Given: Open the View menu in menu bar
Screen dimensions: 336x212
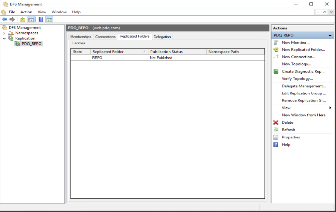Looking at the screenshot, I should click(42, 12).
